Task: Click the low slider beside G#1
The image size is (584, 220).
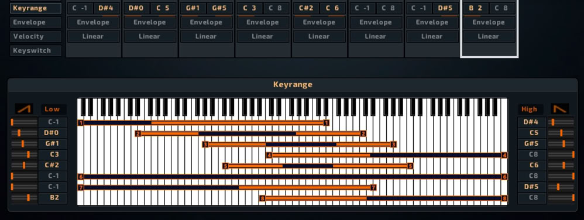Action: [x=24, y=144]
